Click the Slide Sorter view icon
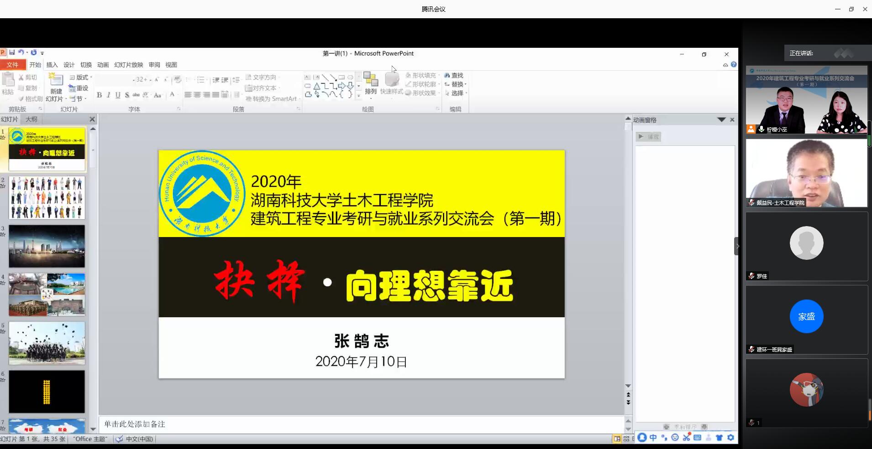872x449 pixels. [x=626, y=439]
